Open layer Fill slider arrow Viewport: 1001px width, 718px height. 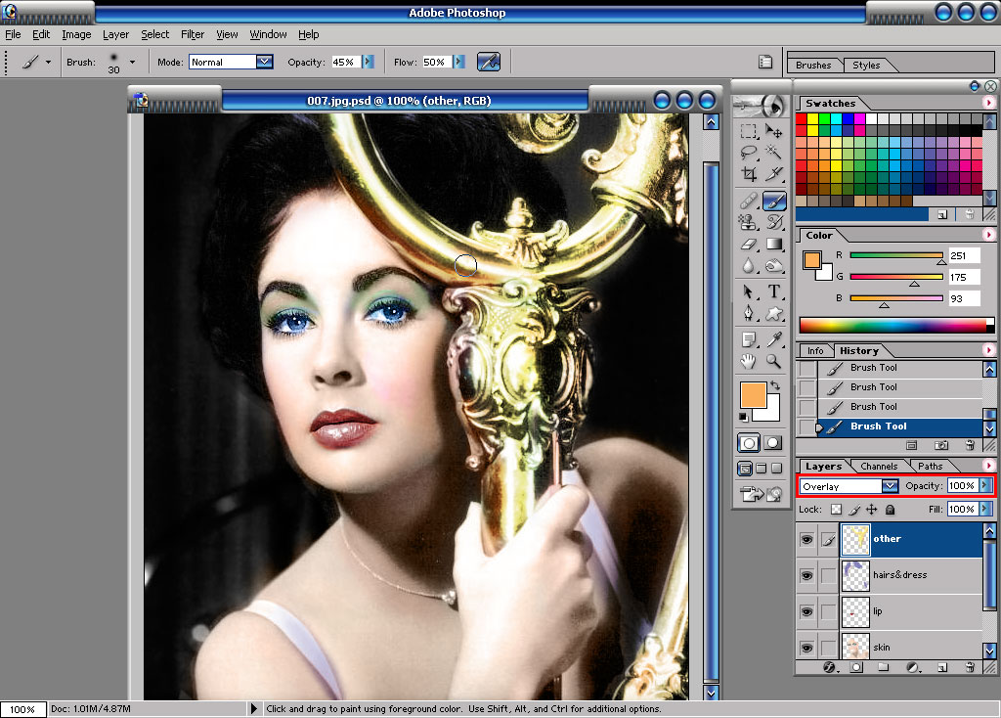[x=985, y=509]
